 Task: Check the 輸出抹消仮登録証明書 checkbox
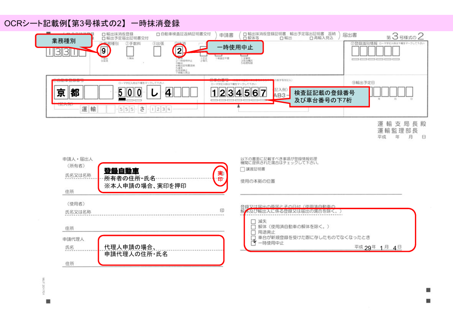[245, 34]
